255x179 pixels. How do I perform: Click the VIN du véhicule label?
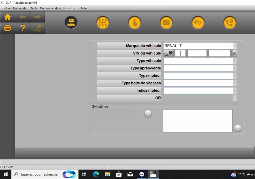coord(147,53)
